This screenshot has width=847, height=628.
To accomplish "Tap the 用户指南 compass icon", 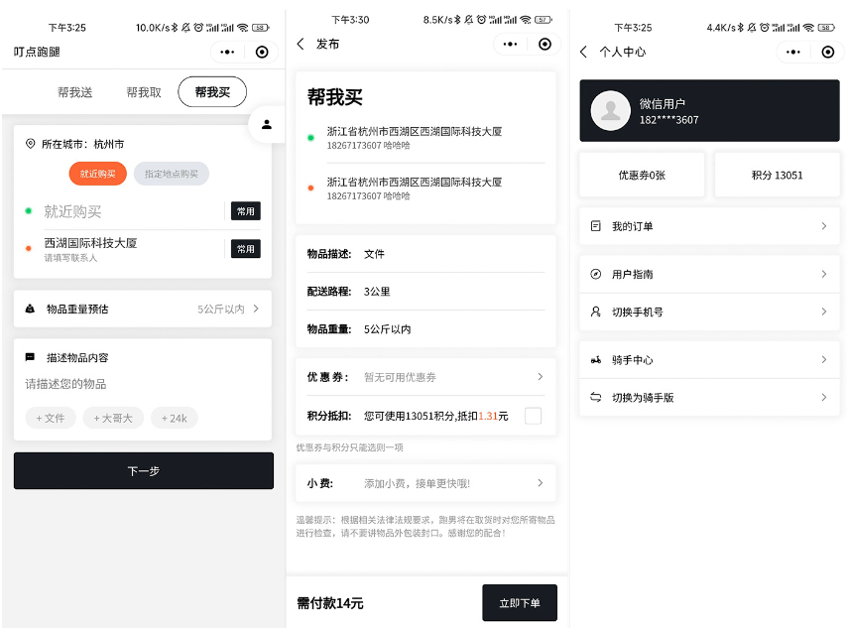I will 595,274.
